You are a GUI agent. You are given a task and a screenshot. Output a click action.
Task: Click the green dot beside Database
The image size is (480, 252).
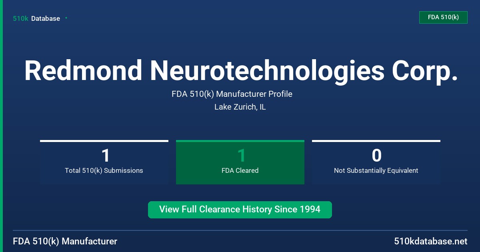pyautogui.click(x=66, y=18)
